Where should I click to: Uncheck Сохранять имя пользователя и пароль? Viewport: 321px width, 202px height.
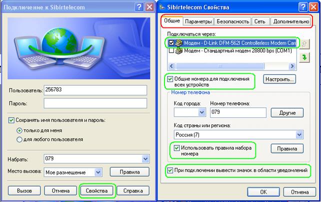tap(11, 120)
